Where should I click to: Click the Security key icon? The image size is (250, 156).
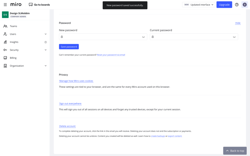[5, 50]
